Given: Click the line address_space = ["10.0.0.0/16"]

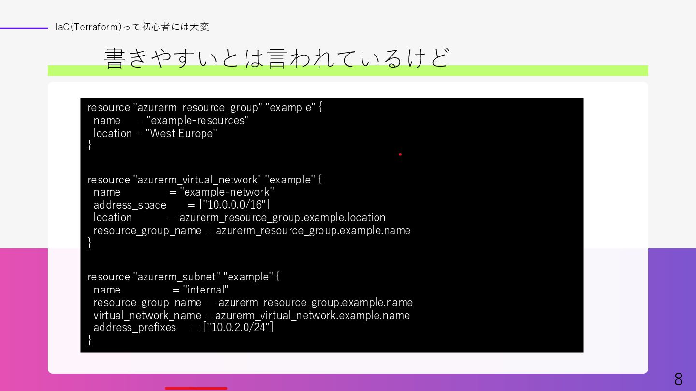Looking at the screenshot, I should [x=181, y=205].
